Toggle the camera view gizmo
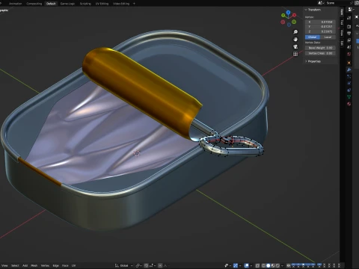359x269 pixels. click(x=295, y=46)
